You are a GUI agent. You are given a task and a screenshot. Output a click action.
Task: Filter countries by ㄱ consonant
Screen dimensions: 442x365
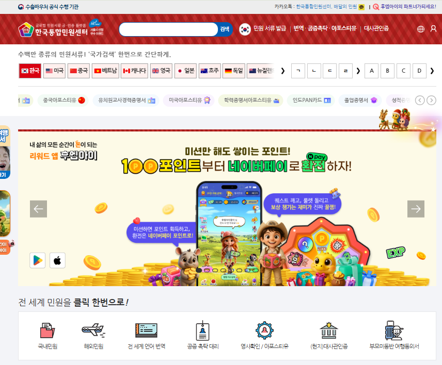[298, 71]
